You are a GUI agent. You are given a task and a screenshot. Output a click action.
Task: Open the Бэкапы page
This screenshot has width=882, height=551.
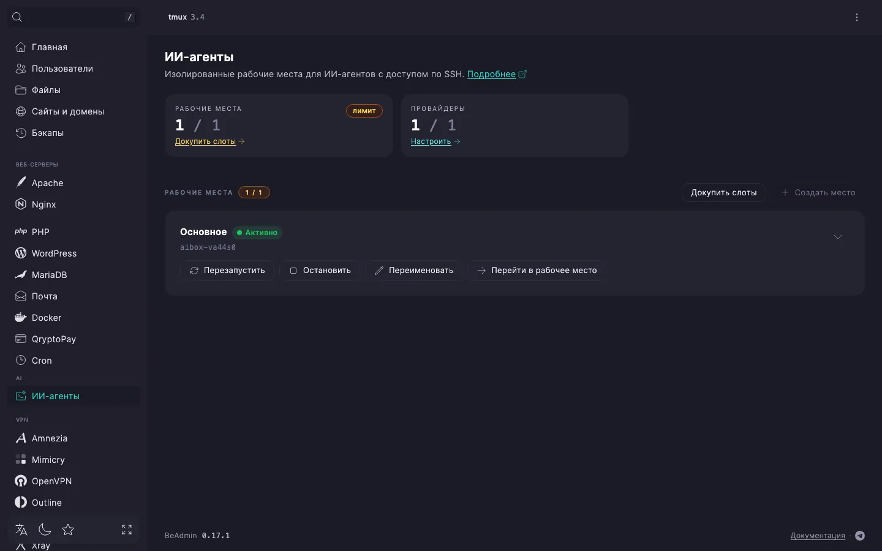click(x=73, y=133)
